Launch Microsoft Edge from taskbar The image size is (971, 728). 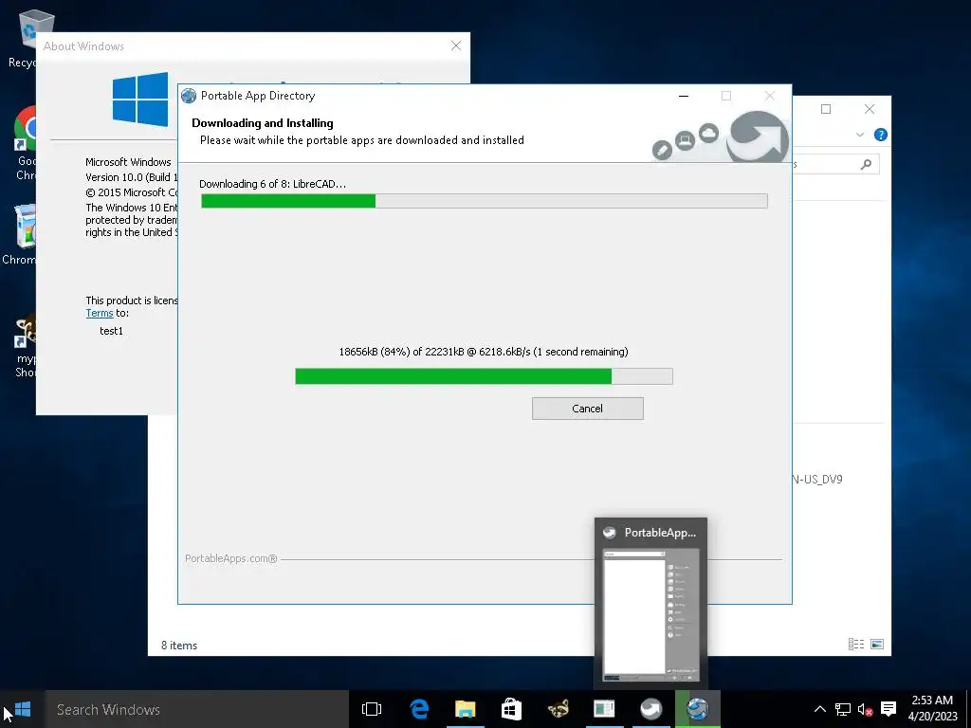(x=419, y=709)
